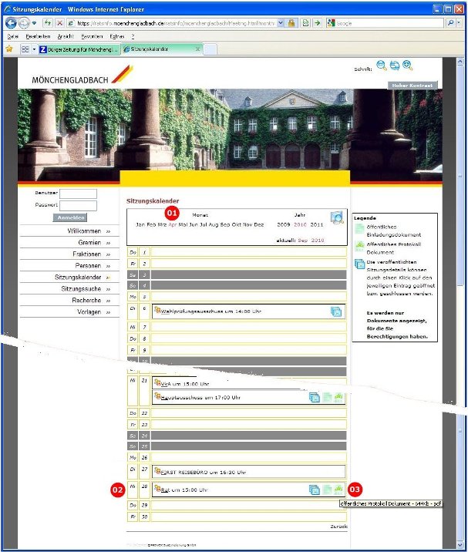
Task: Open a new blank tab
Action: [x=210, y=49]
